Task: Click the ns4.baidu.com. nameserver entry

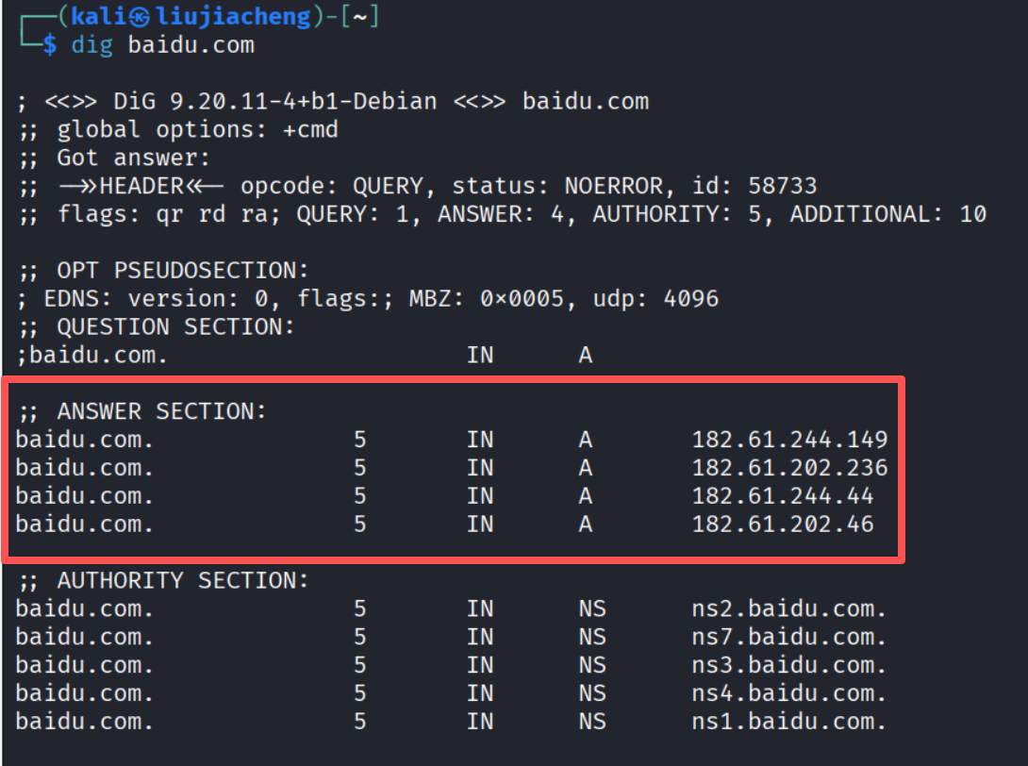Action: [788, 693]
